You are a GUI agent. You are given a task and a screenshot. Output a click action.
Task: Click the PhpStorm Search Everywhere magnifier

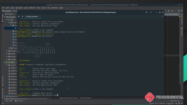click(x=182, y=11)
